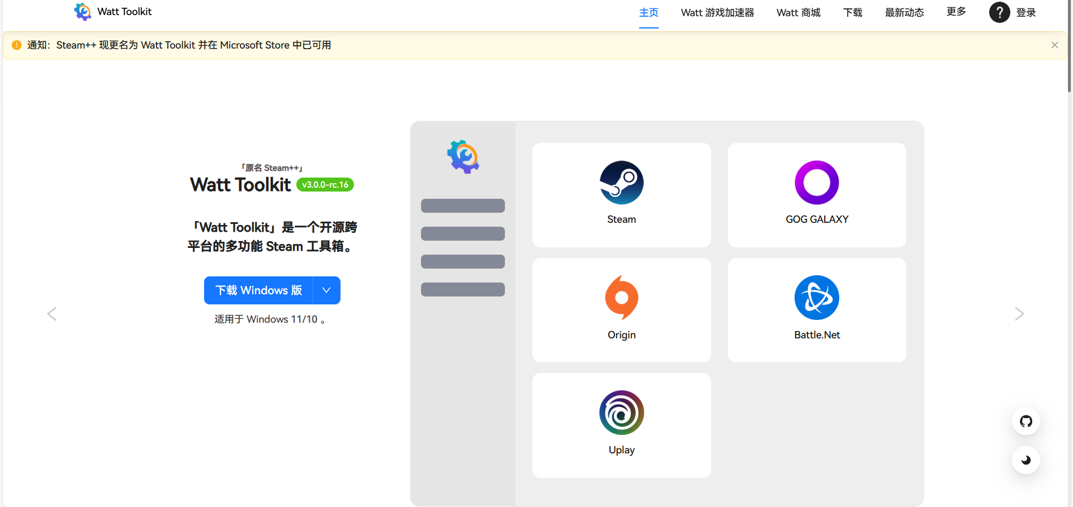Image resolution: width=1073 pixels, height=507 pixels.
Task: Click the notification message text
Action: click(x=179, y=45)
